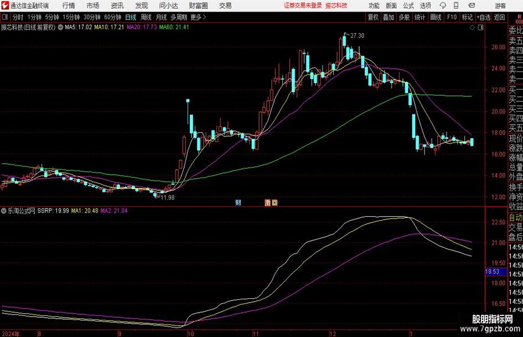Switch to the 60分钟 period tab
Image resolution: width=523 pixels, height=337 pixels.
coord(113,17)
